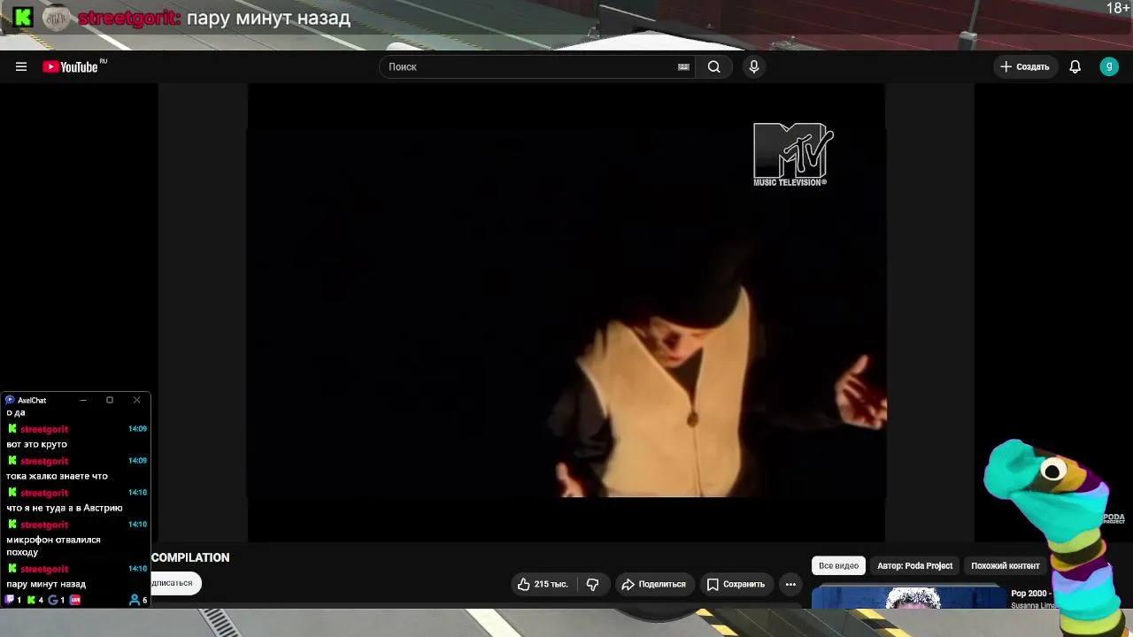Viewport: 1133px width, 637px height.
Task: Click the red LIVE icon in AxelChat footer
Action: click(75, 600)
